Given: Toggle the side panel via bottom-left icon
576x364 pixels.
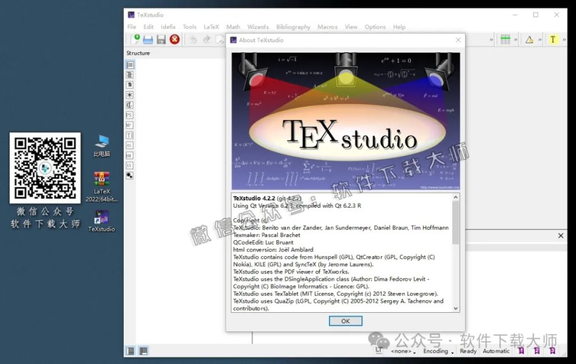Looking at the screenshot, I should coord(130,351).
